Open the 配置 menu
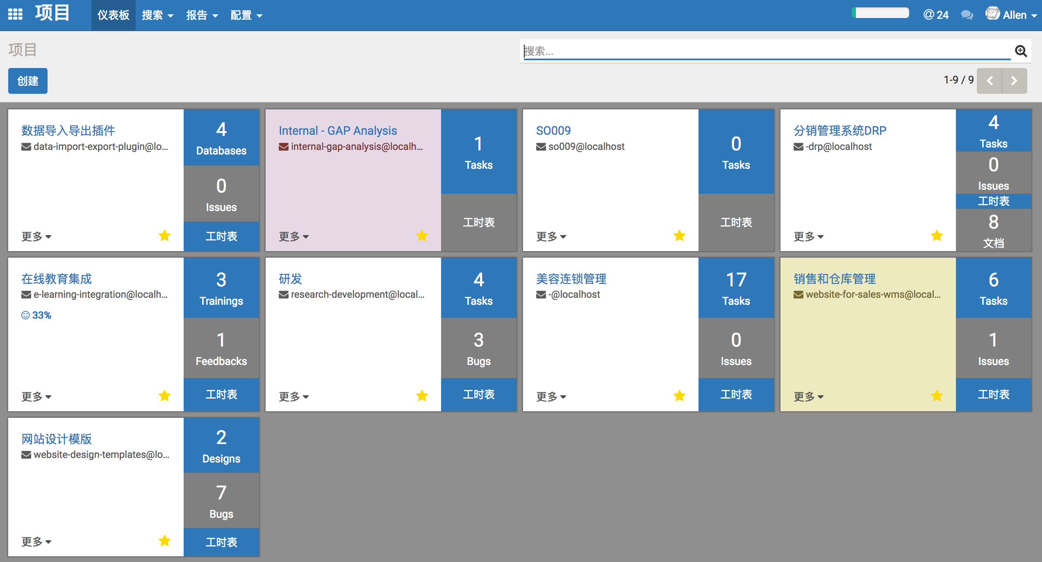This screenshot has height=562, width=1042. pos(246,15)
